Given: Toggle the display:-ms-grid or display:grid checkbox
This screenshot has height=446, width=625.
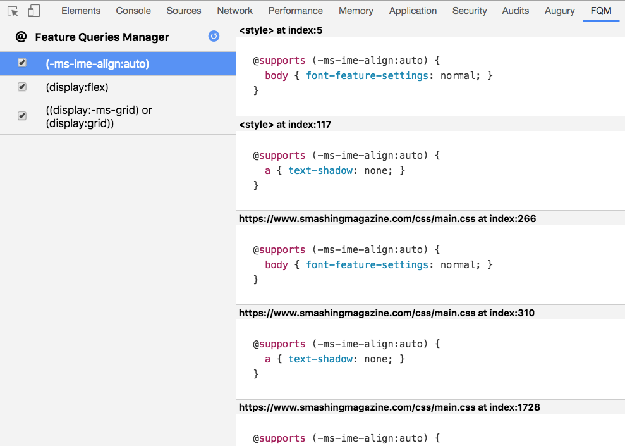Looking at the screenshot, I should tap(22, 116).
